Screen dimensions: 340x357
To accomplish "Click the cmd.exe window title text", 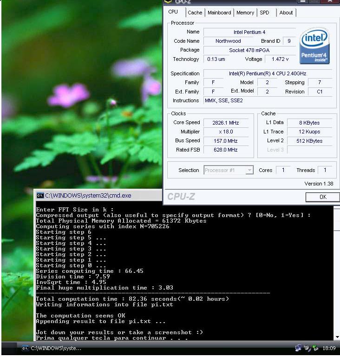I will (88, 195).
